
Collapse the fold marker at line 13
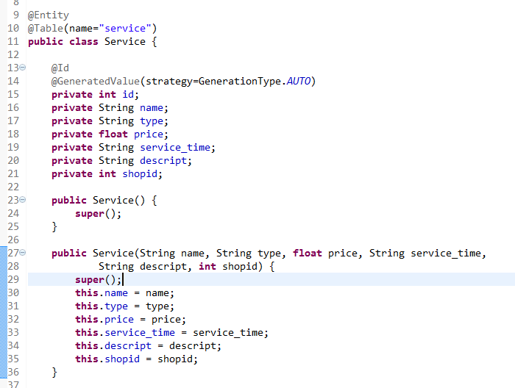click(x=22, y=68)
